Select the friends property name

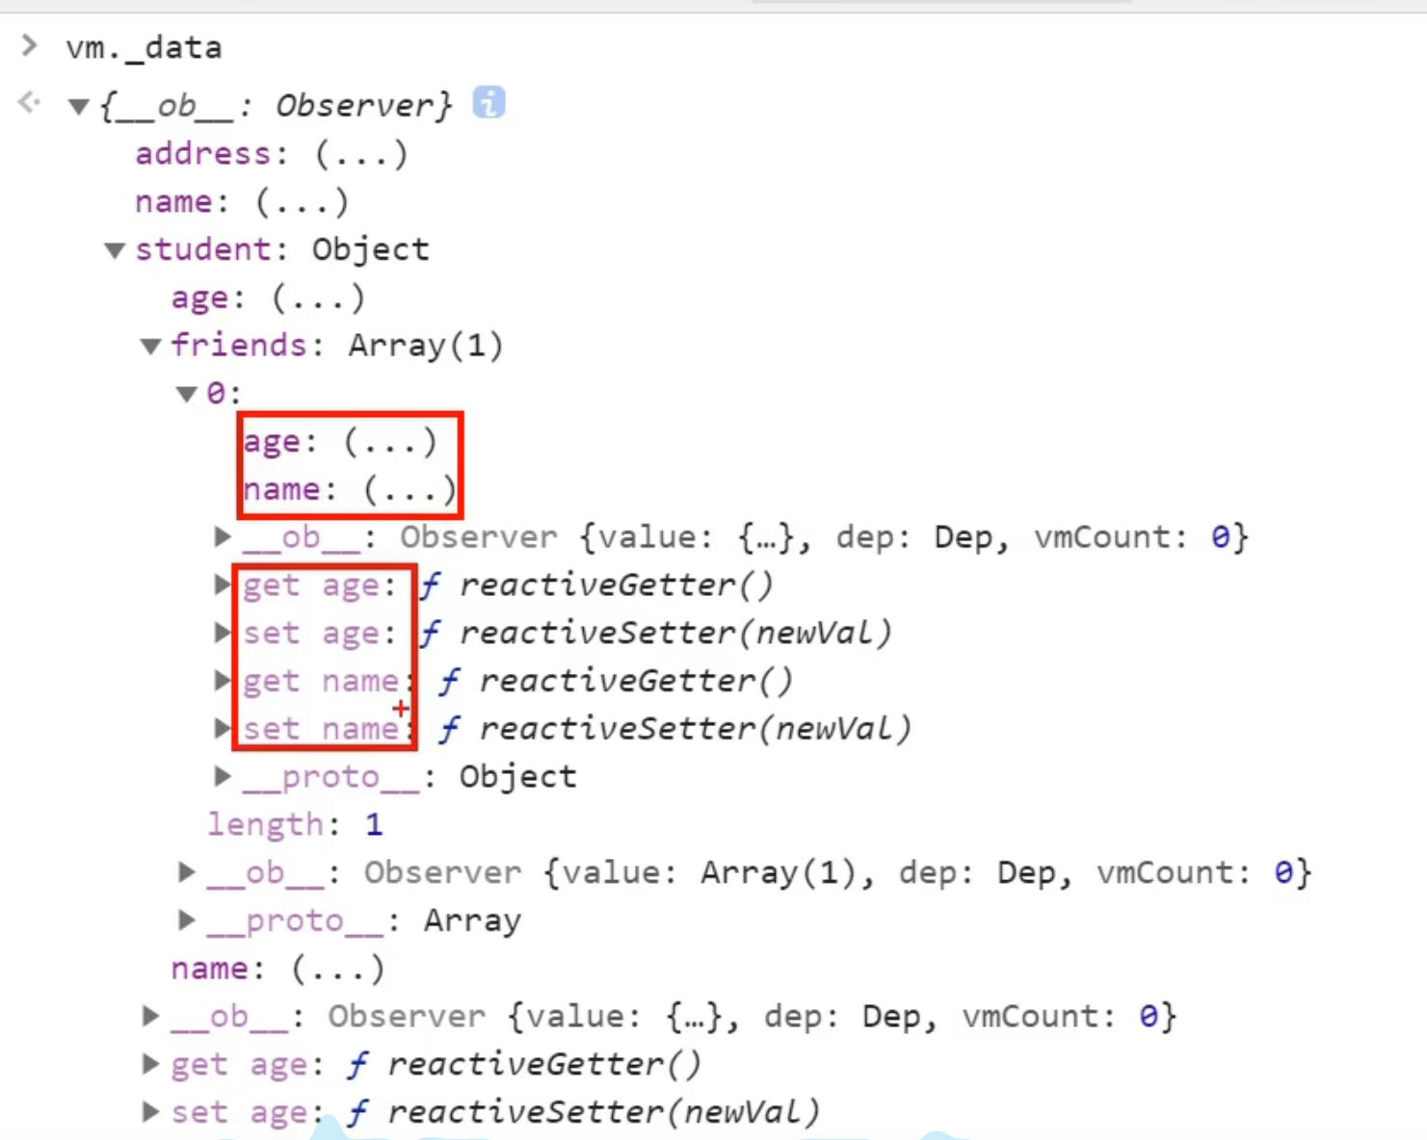(238, 346)
